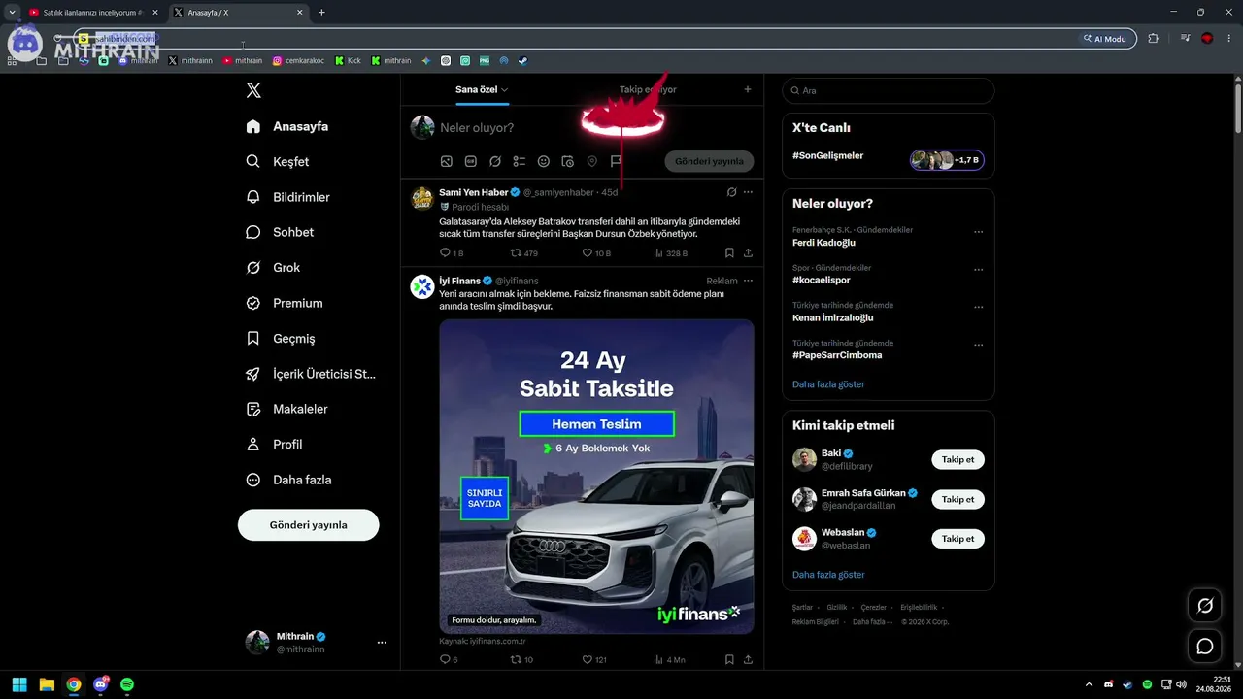Screen dimensions: 1243x699
Task: Bookmark the İyi Finans post
Action: coord(729,659)
